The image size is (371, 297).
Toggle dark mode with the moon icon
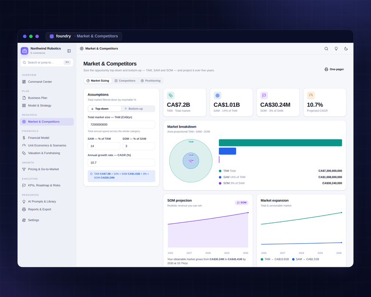(346, 49)
